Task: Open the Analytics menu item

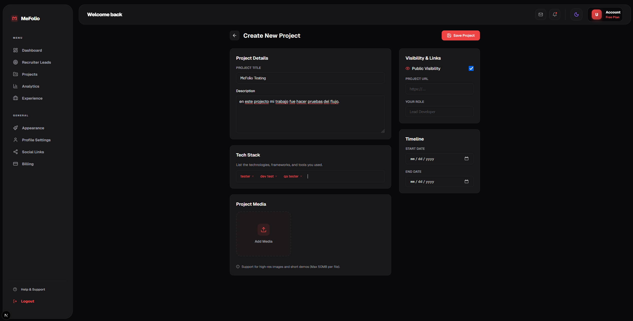Action: click(x=38, y=86)
